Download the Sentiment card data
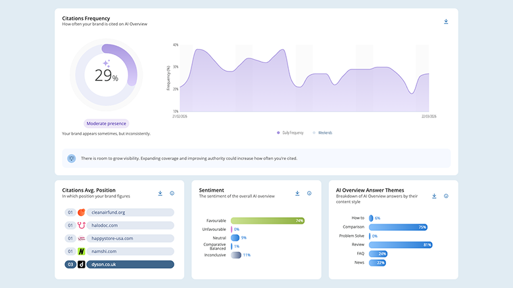This screenshot has width=513, height=288. (297, 193)
